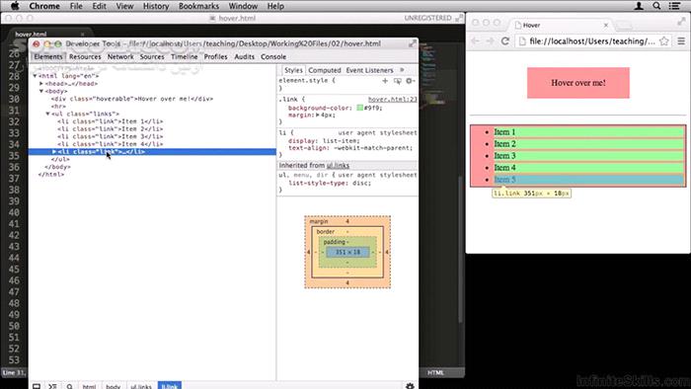Open the Computed styles tab
The image size is (691, 389).
coord(325,70)
